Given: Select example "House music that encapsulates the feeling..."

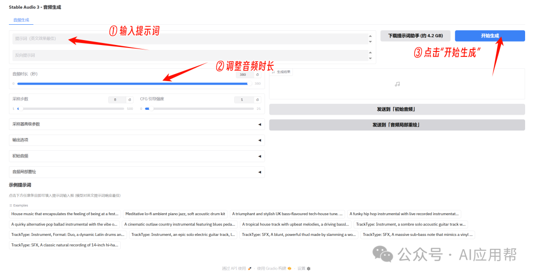Looking at the screenshot, I should click(x=65, y=214).
